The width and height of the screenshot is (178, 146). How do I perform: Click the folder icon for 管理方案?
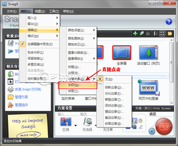[11, 97]
